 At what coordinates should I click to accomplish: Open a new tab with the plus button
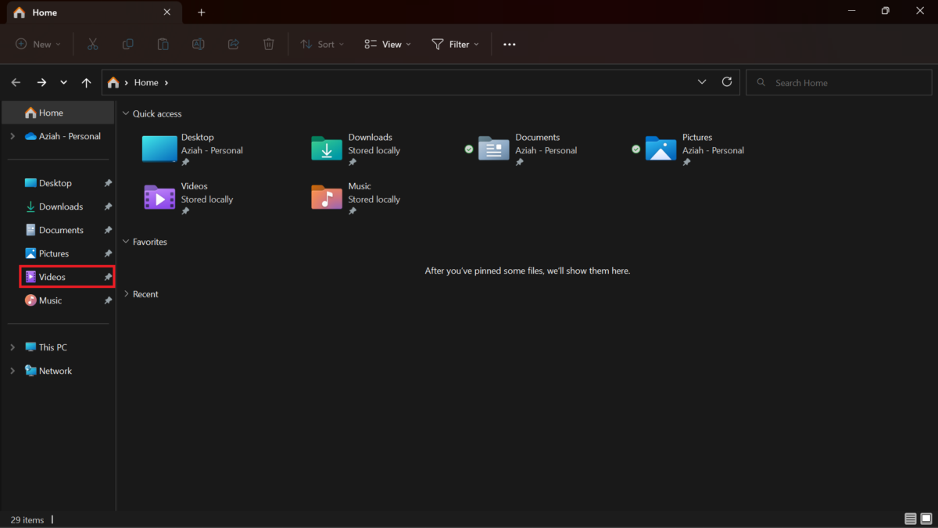[201, 12]
